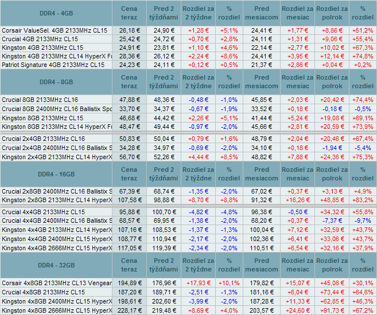
Task: Click the current price 47,88 €
Action: pos(130,100)
